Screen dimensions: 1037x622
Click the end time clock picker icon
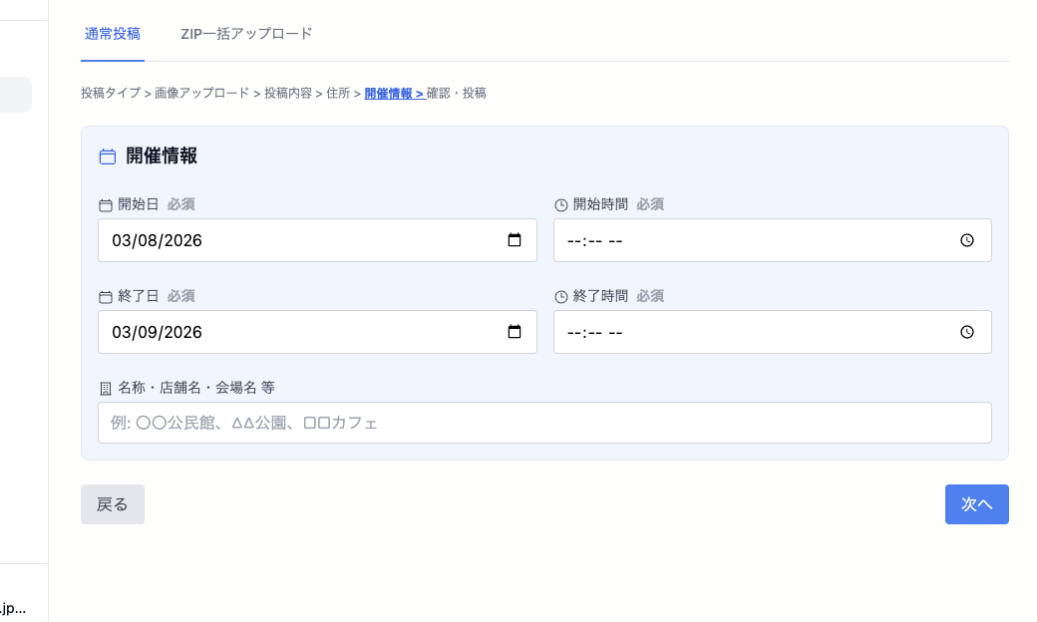(967, 332)
